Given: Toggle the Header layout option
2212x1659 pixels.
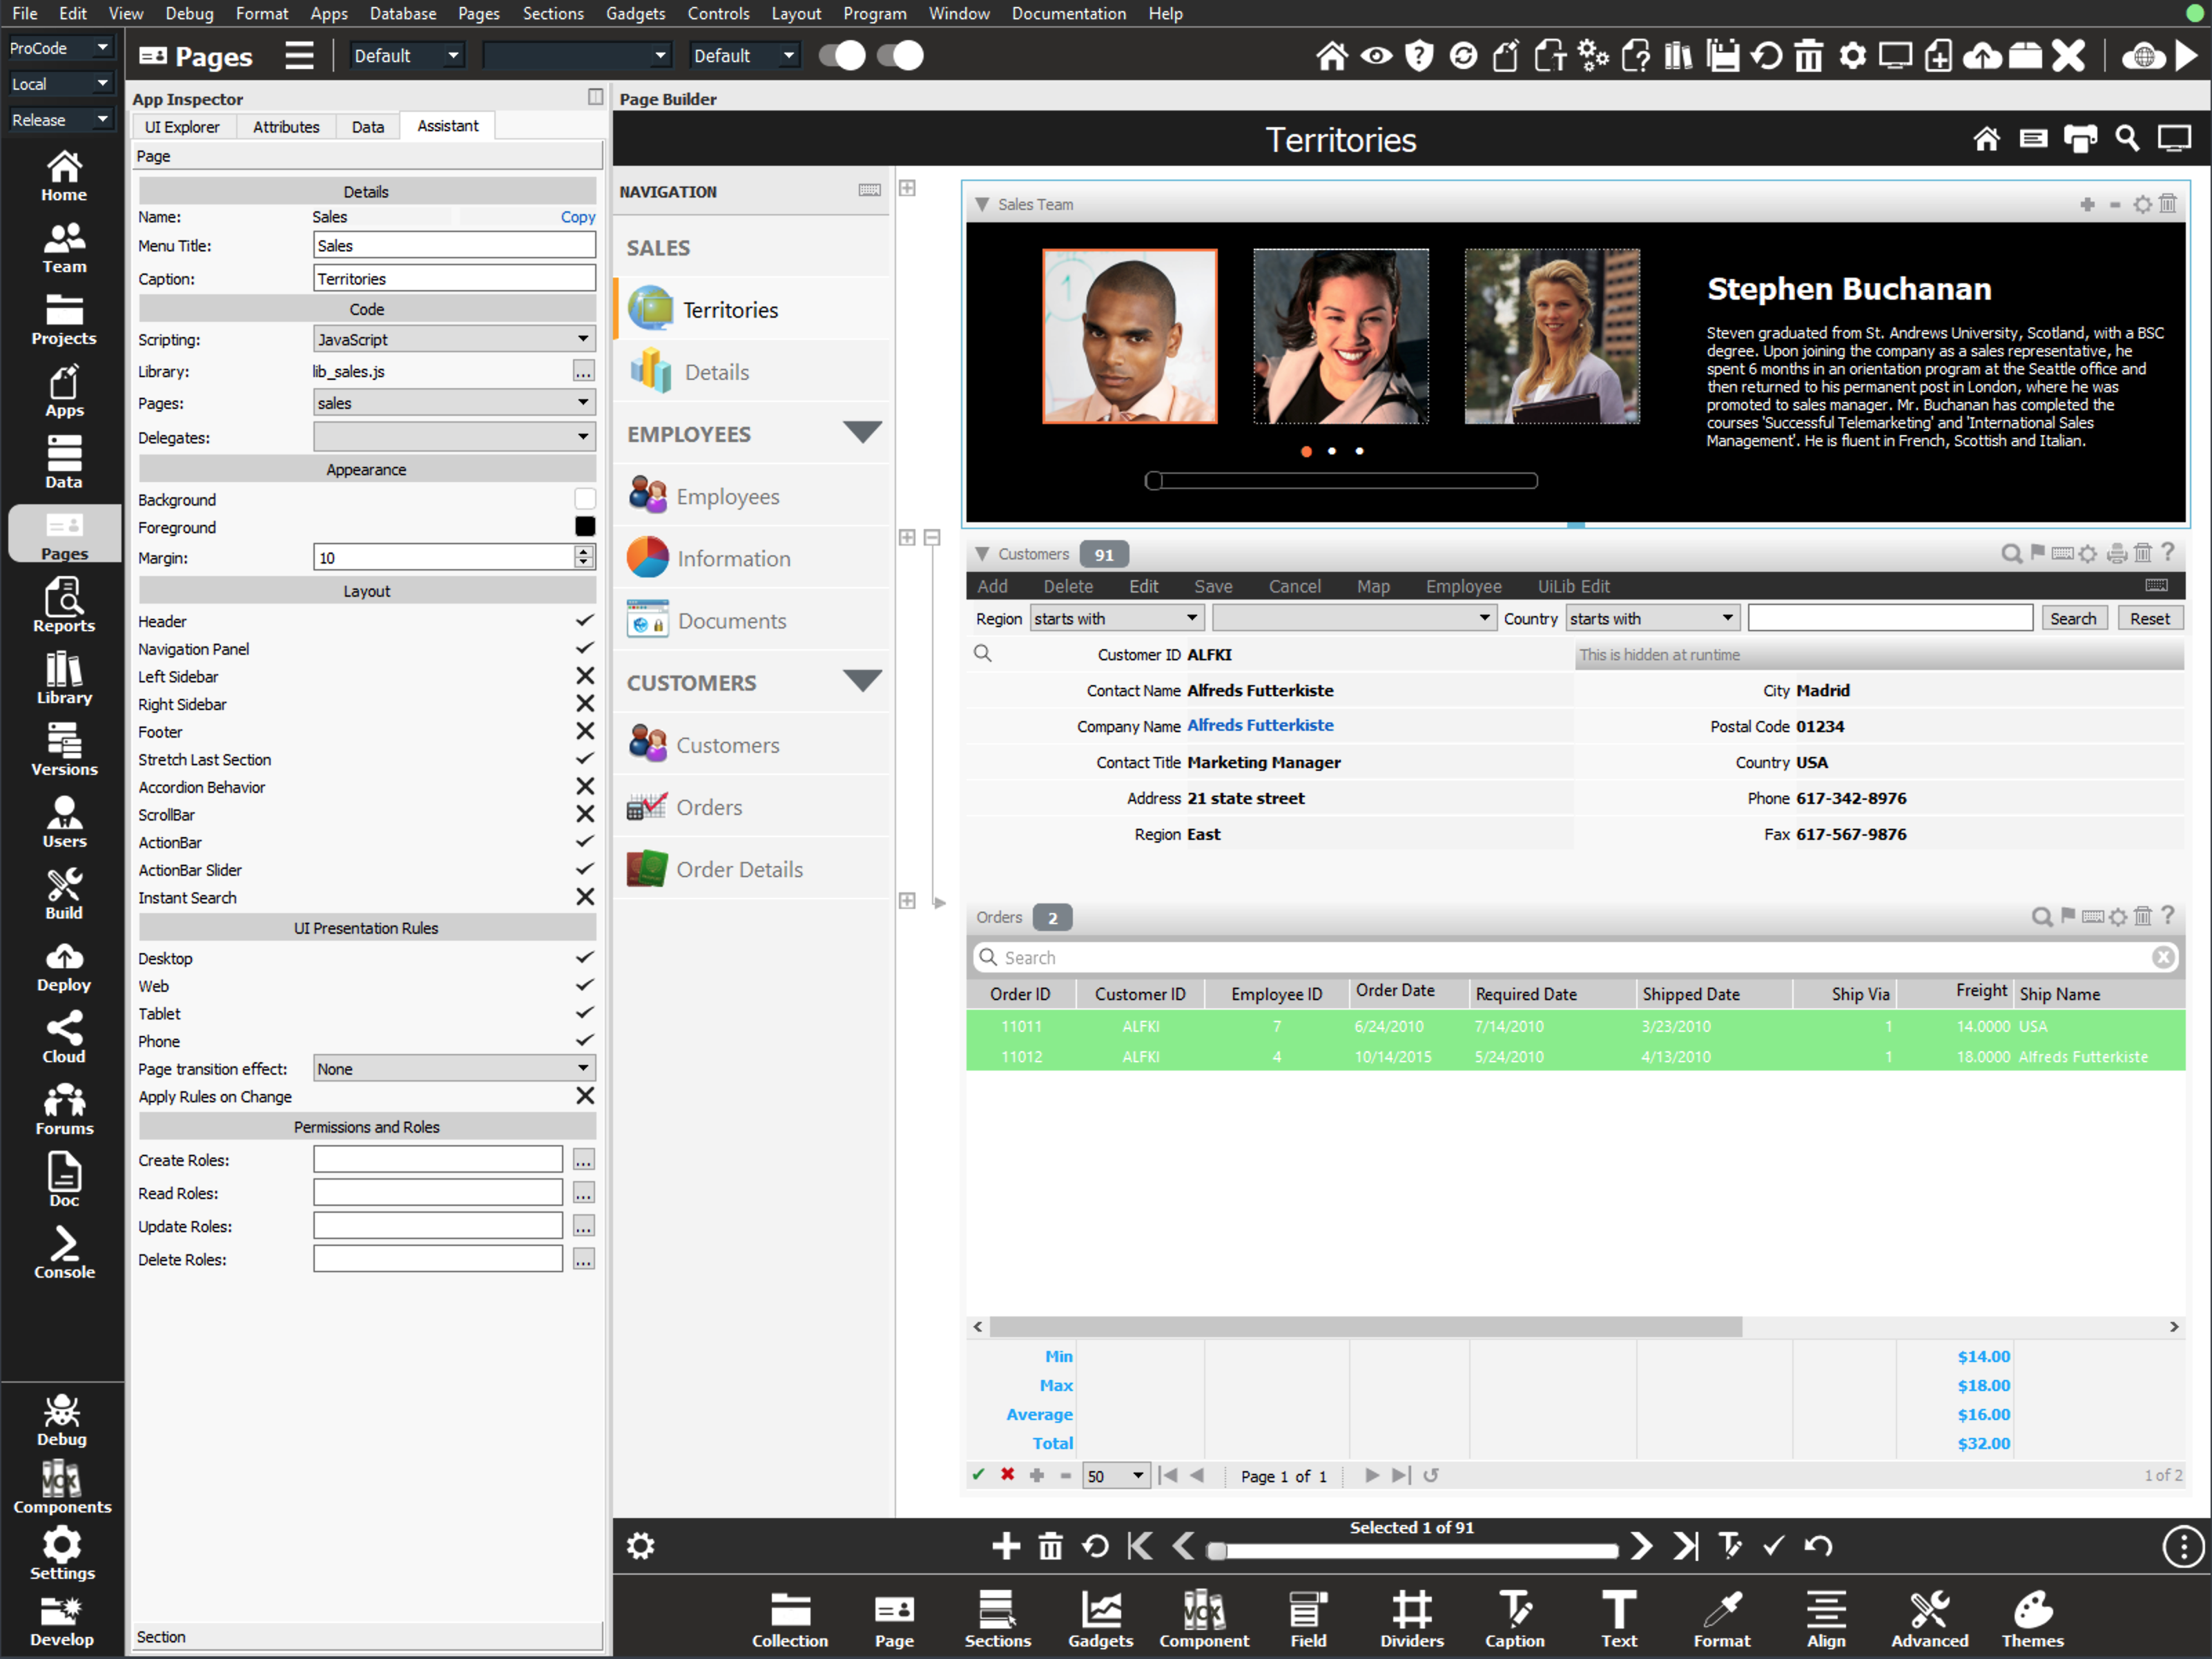Looking at the screenshot, I should tap(584, 622).
